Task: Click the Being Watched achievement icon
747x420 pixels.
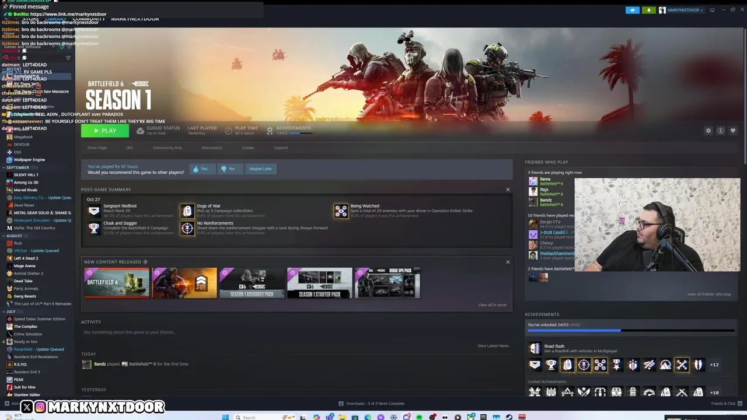Action: click(341, 211)
